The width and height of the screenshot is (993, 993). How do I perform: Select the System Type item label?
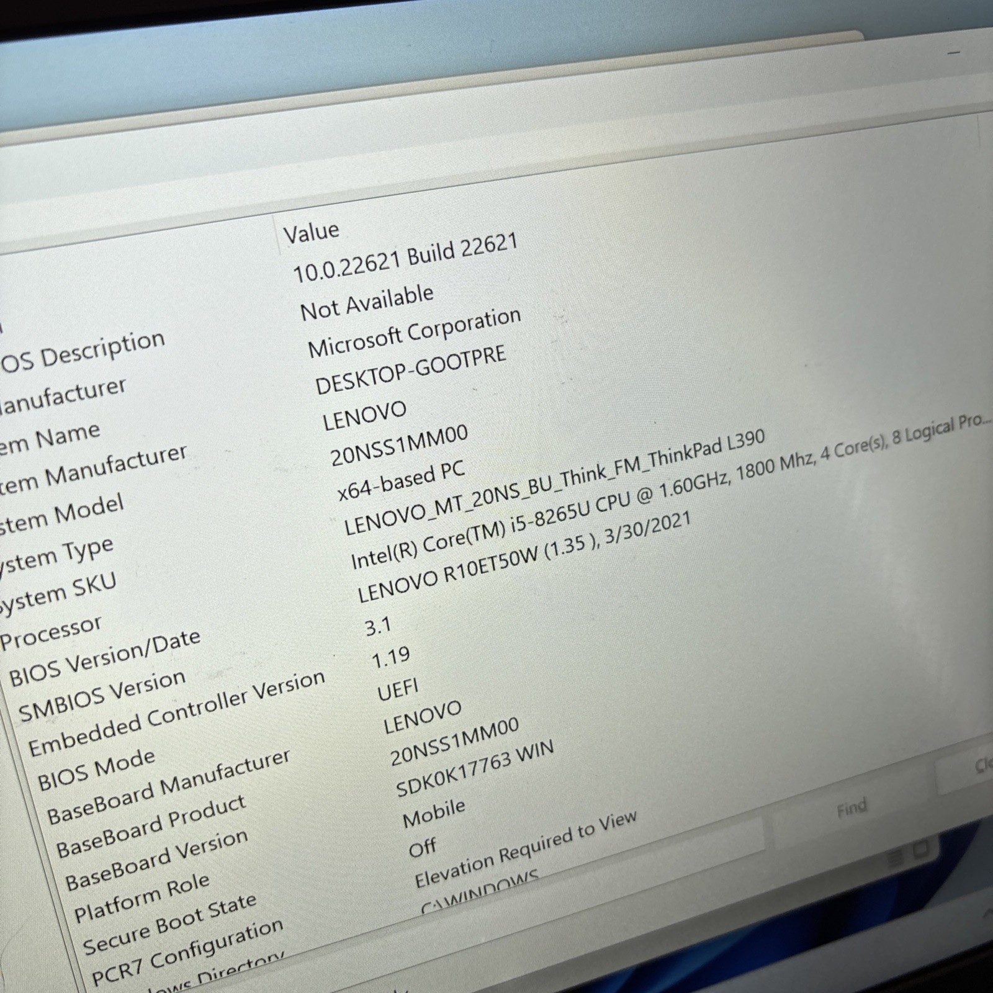coord(56,555)
